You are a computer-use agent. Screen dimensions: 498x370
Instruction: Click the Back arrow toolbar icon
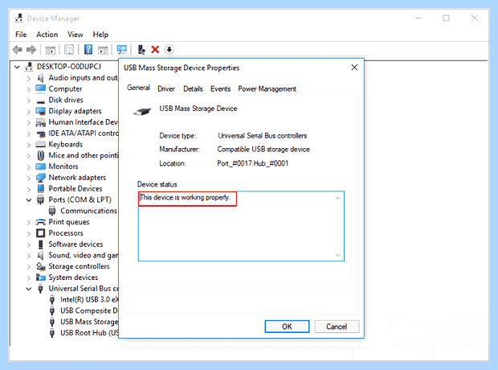pyautogui.click(x=18, y=50)
